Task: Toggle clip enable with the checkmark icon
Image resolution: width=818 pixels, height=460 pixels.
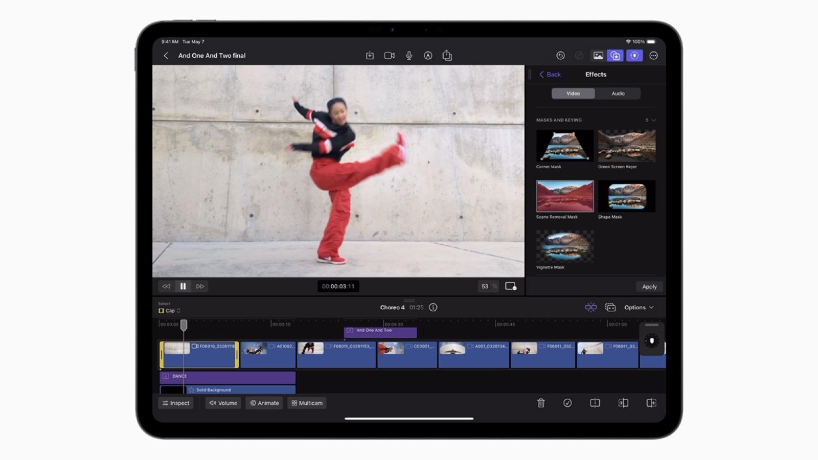Action: [567, 403]
